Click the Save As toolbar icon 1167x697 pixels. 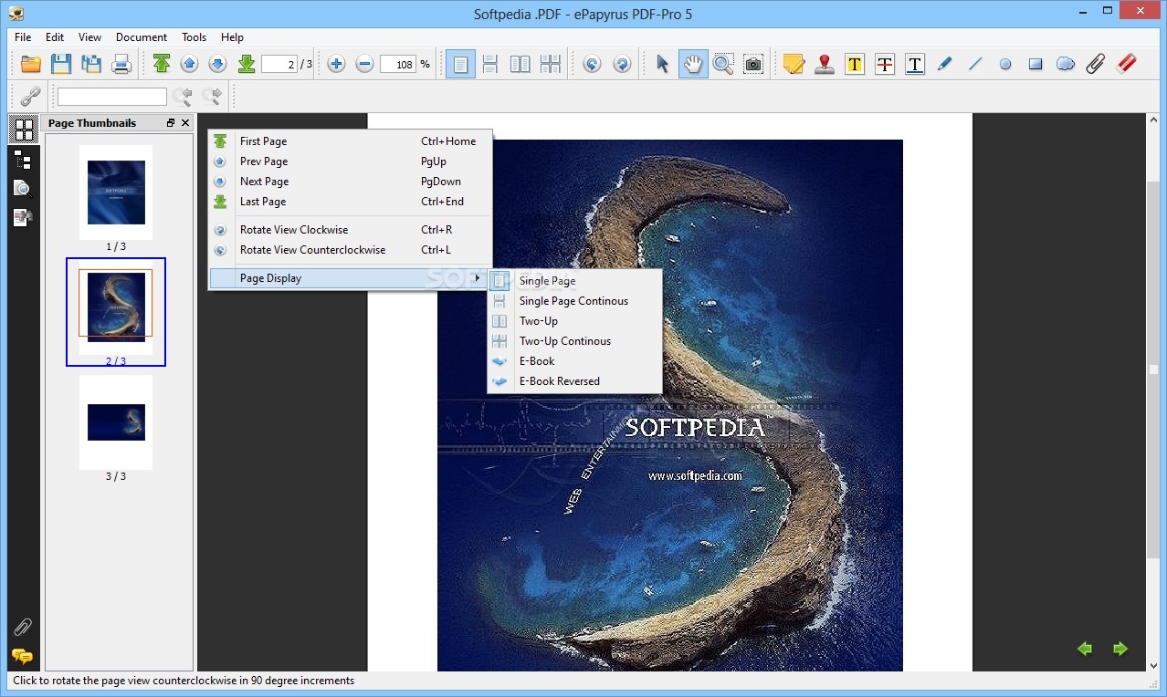point(91,64)
